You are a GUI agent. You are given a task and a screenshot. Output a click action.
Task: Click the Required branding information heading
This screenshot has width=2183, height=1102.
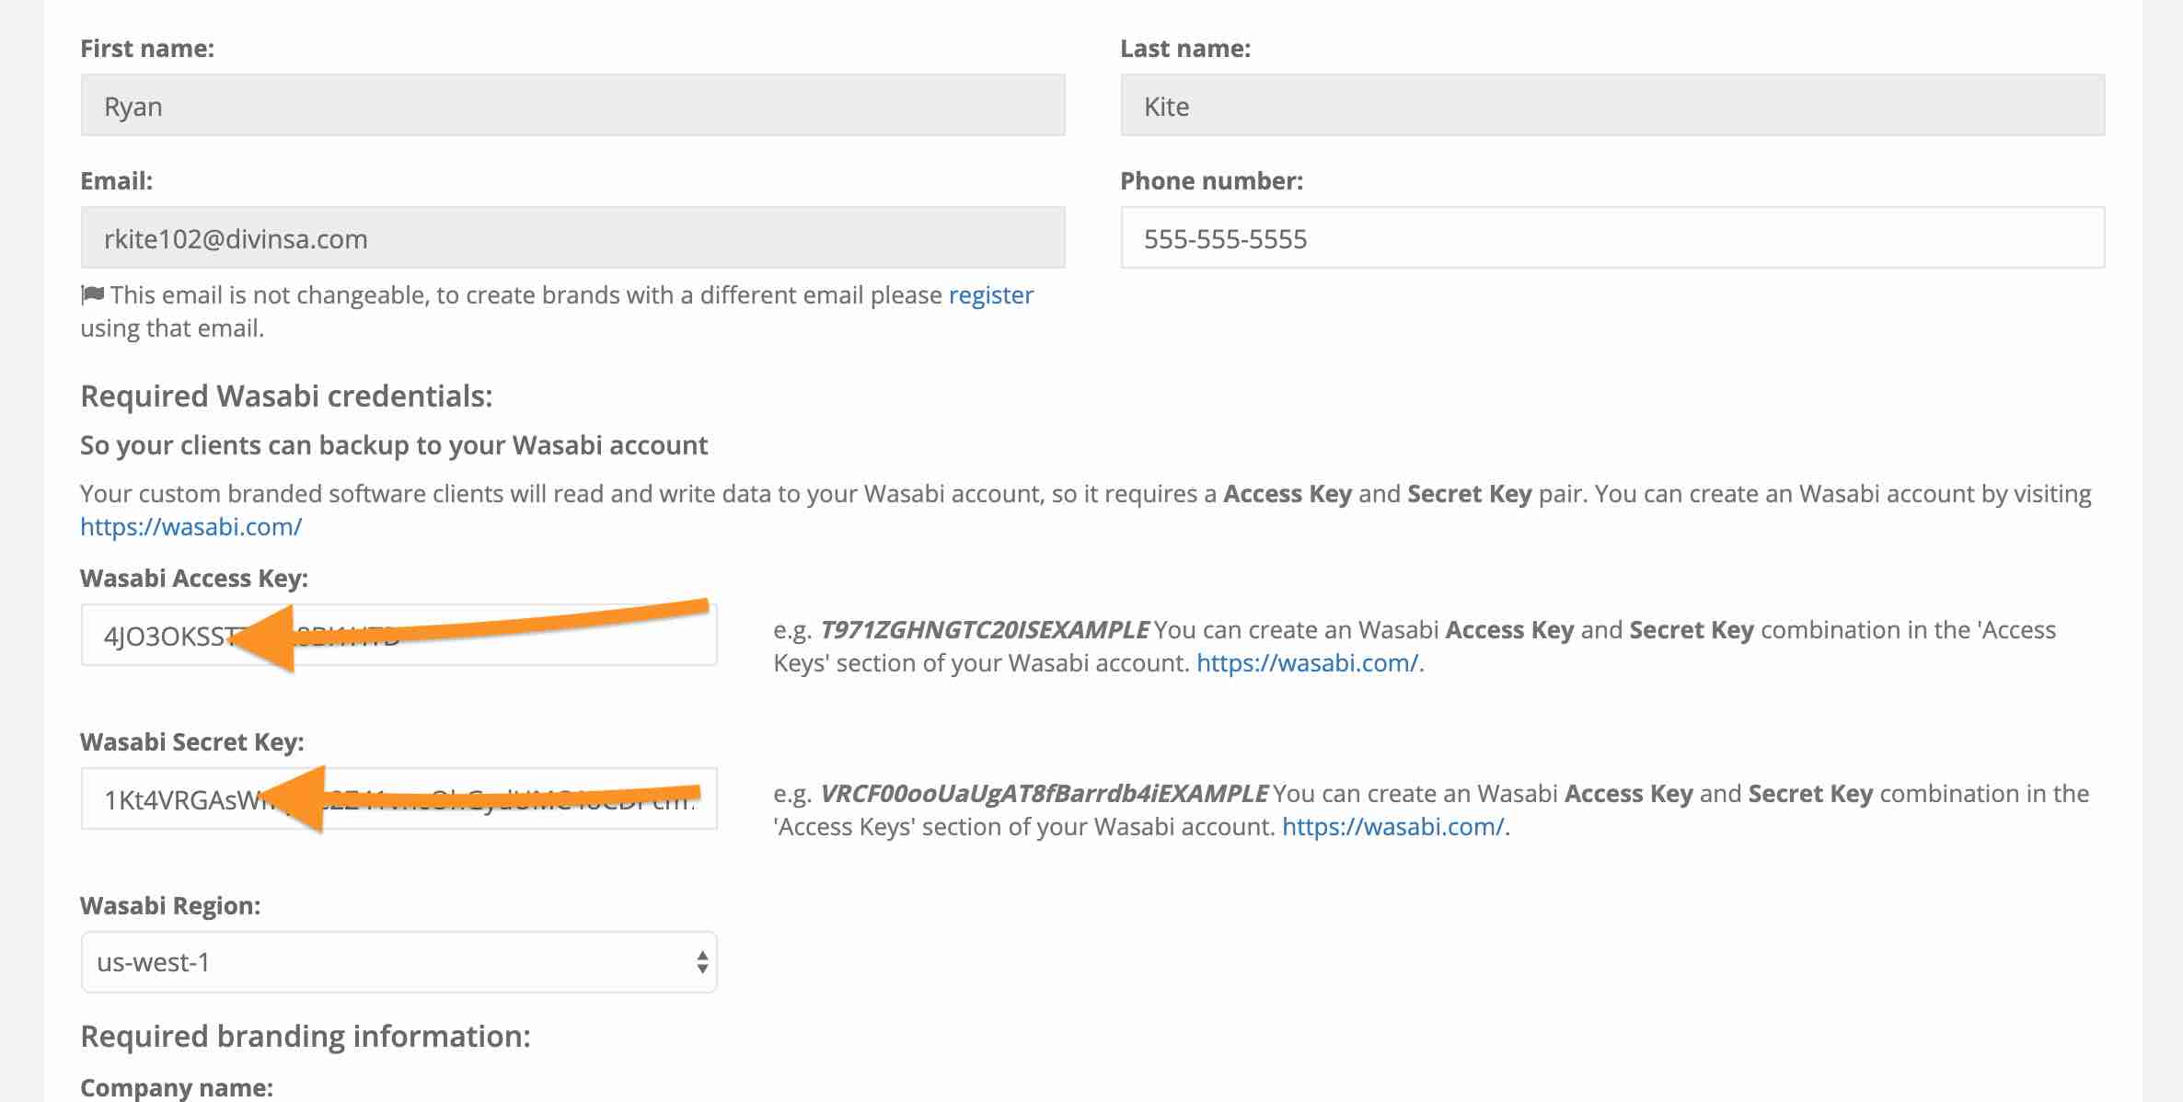(x=306, y=1037)
